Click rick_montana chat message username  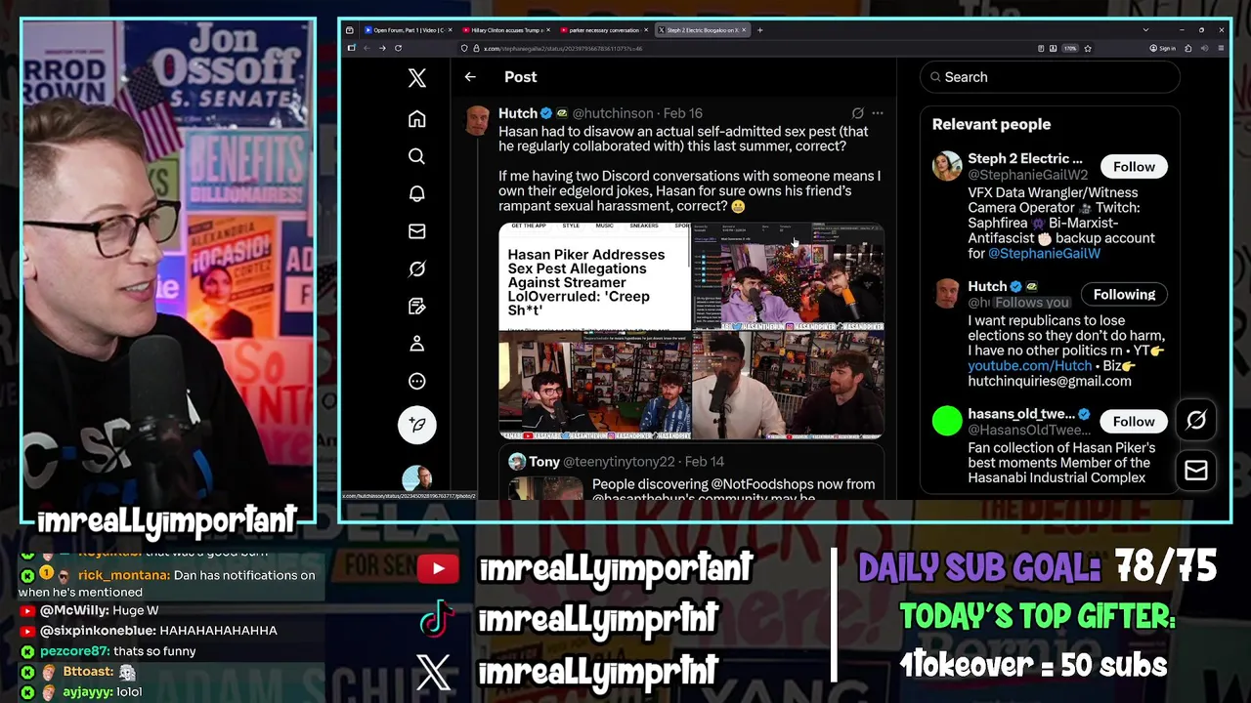click(123, 576)
